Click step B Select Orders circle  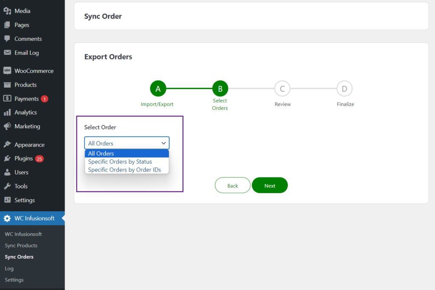click(x=220, y=89)
